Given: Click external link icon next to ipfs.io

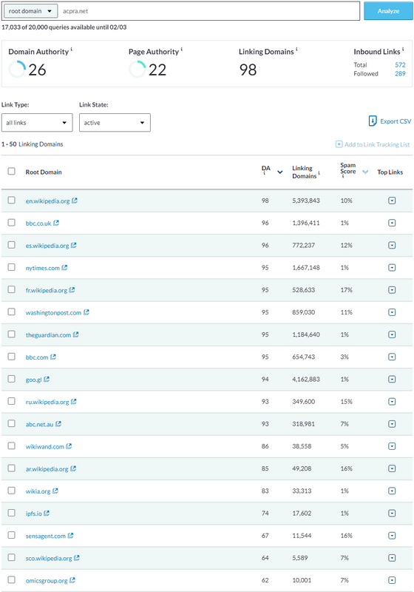Looking at the screenshot, I should [47, 513].
